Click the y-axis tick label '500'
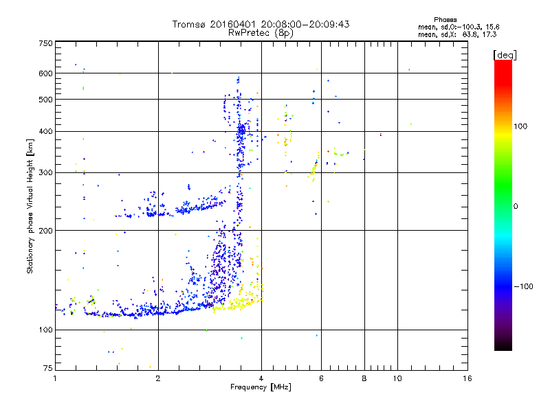 point(46,100)
